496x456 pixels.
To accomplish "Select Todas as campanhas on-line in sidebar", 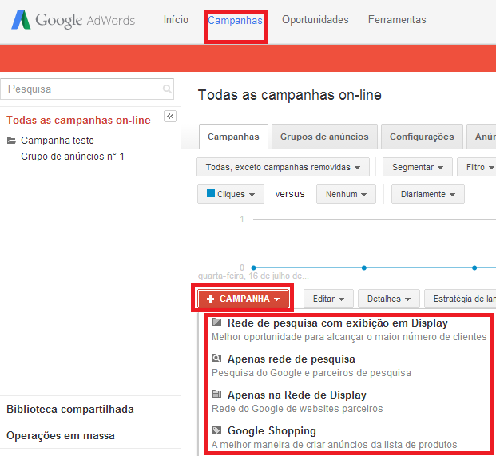I will [x=78, y=120].
